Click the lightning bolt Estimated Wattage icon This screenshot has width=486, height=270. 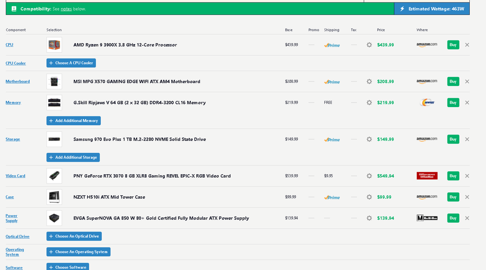point(402,9)
